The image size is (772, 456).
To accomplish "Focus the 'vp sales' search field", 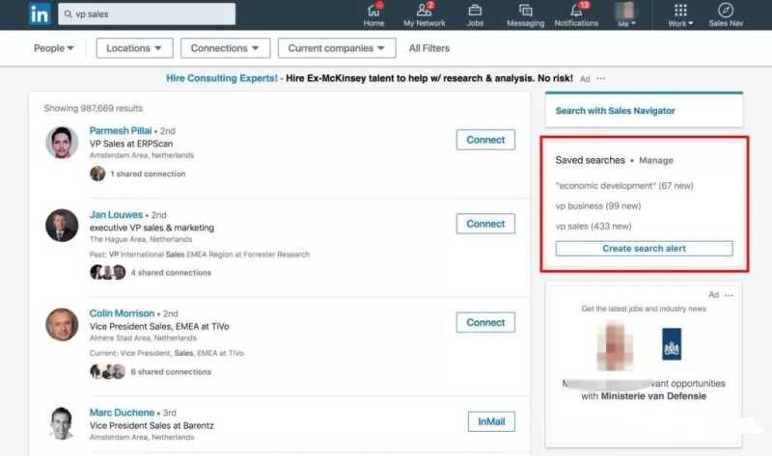I will (x=147, y=13).
